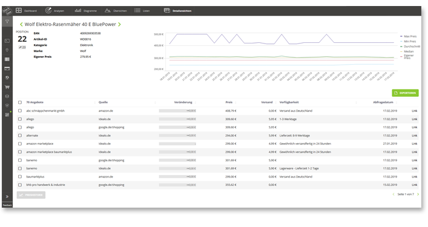
Task: Check the alternate row checkbox
Action: (x=20, y=135)
